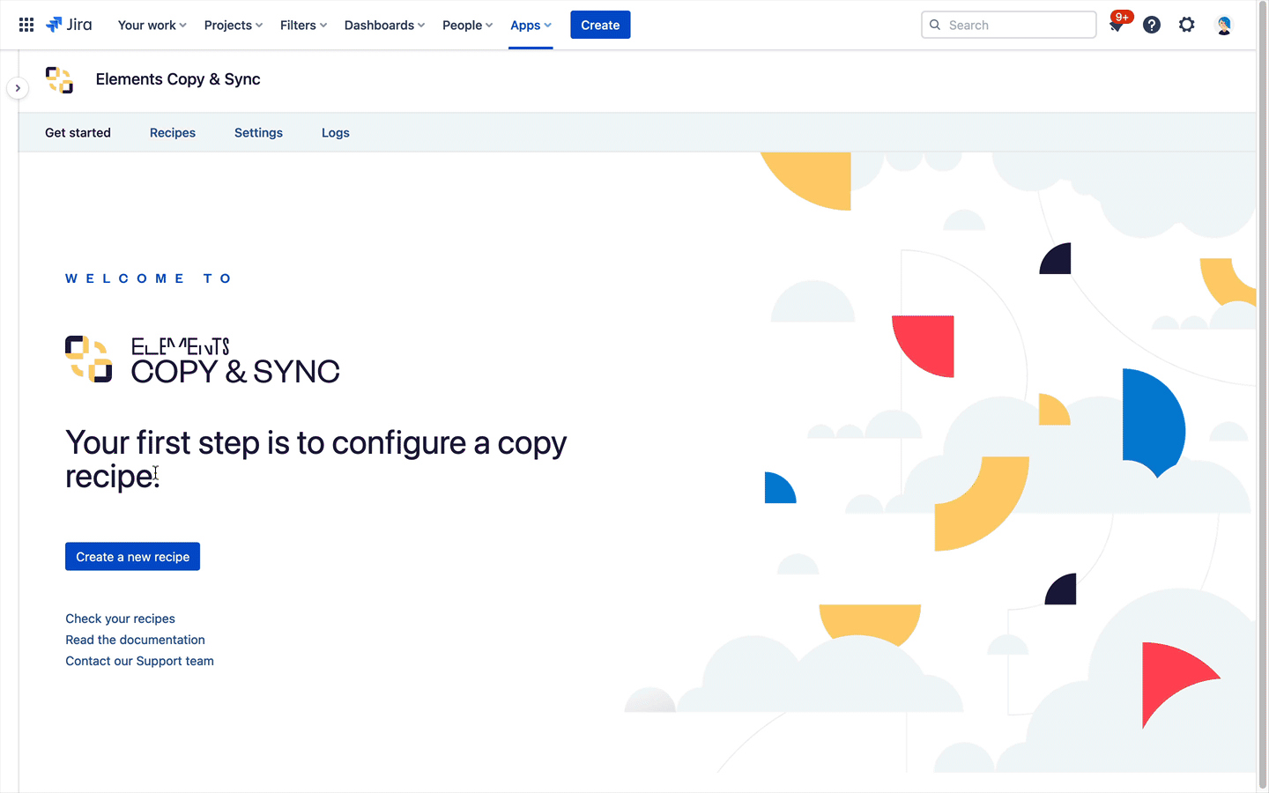Screen dimensions: 1269x793
Task: Click the Elements Copy & Sync title text
Action: [x=178, y=79]
